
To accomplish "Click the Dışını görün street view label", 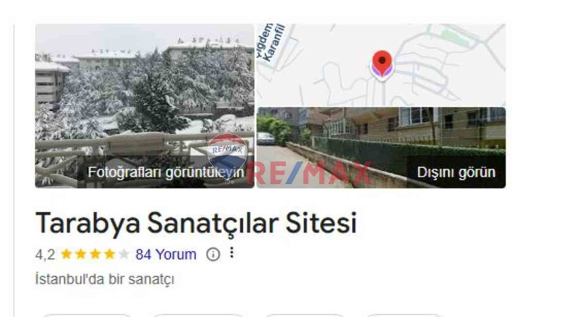I will (456, 172).
